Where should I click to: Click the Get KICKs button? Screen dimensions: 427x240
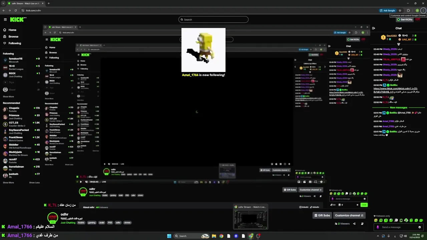404,20
